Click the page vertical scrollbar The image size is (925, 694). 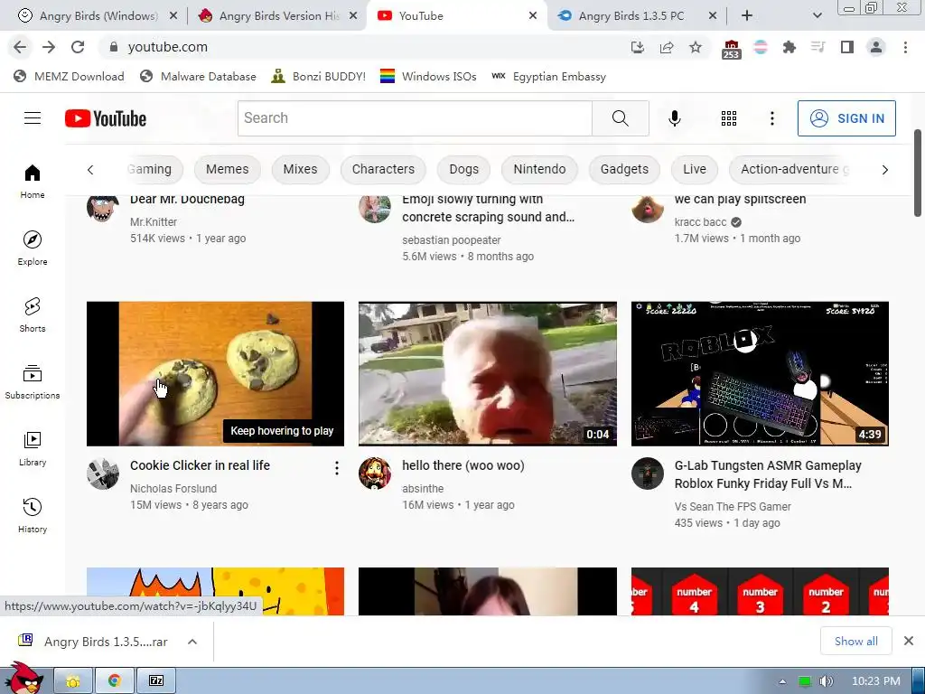[918, 173]
